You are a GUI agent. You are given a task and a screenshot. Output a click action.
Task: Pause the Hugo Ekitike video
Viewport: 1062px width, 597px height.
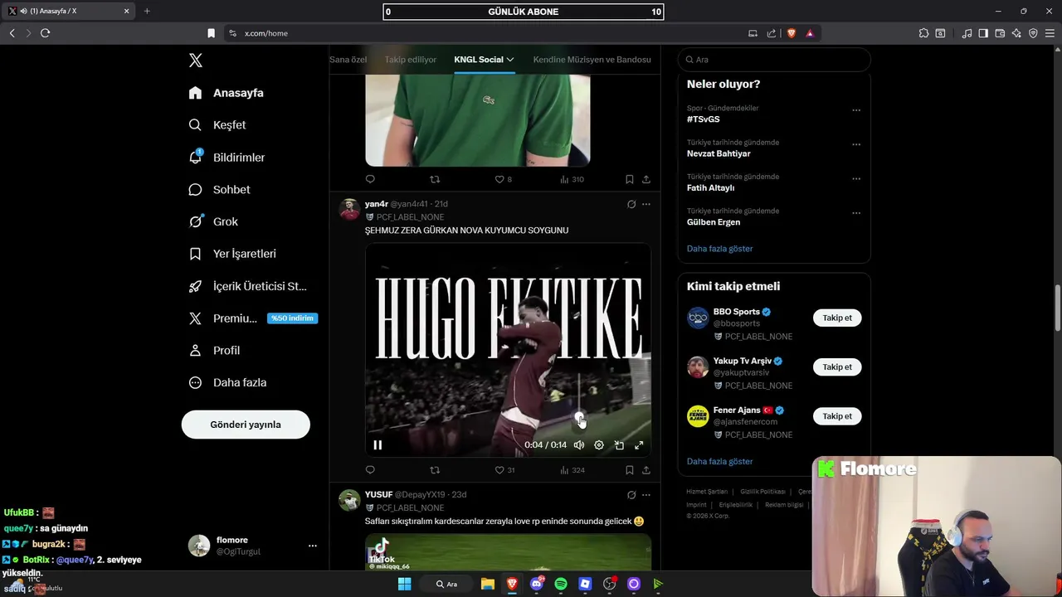(x=378, y=445)
